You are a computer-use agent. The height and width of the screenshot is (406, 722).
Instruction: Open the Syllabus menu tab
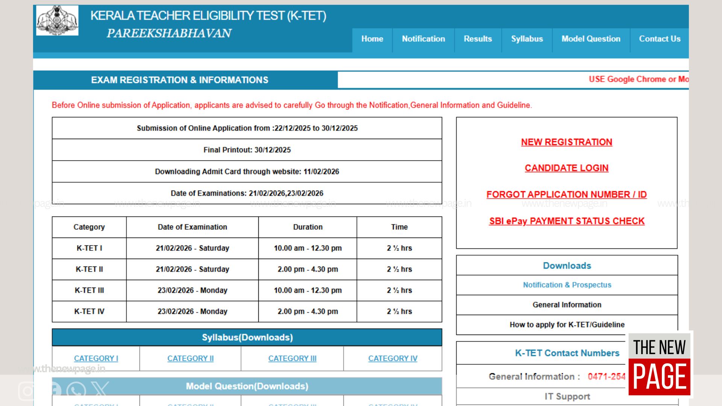[x=527, y=39]
